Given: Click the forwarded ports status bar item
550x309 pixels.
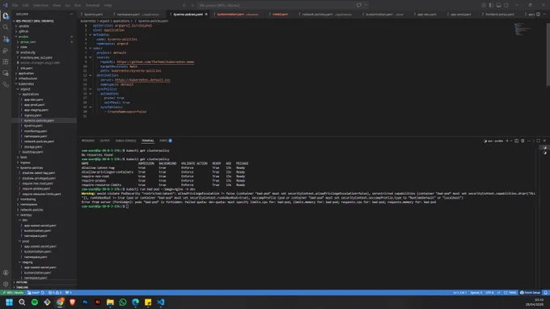Looking at the screenshot, I should 68,293.
